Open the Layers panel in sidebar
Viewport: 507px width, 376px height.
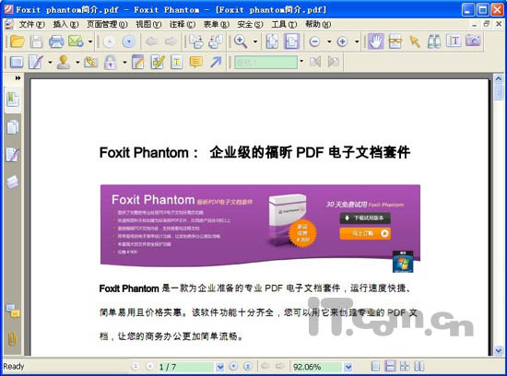[13, 182]
